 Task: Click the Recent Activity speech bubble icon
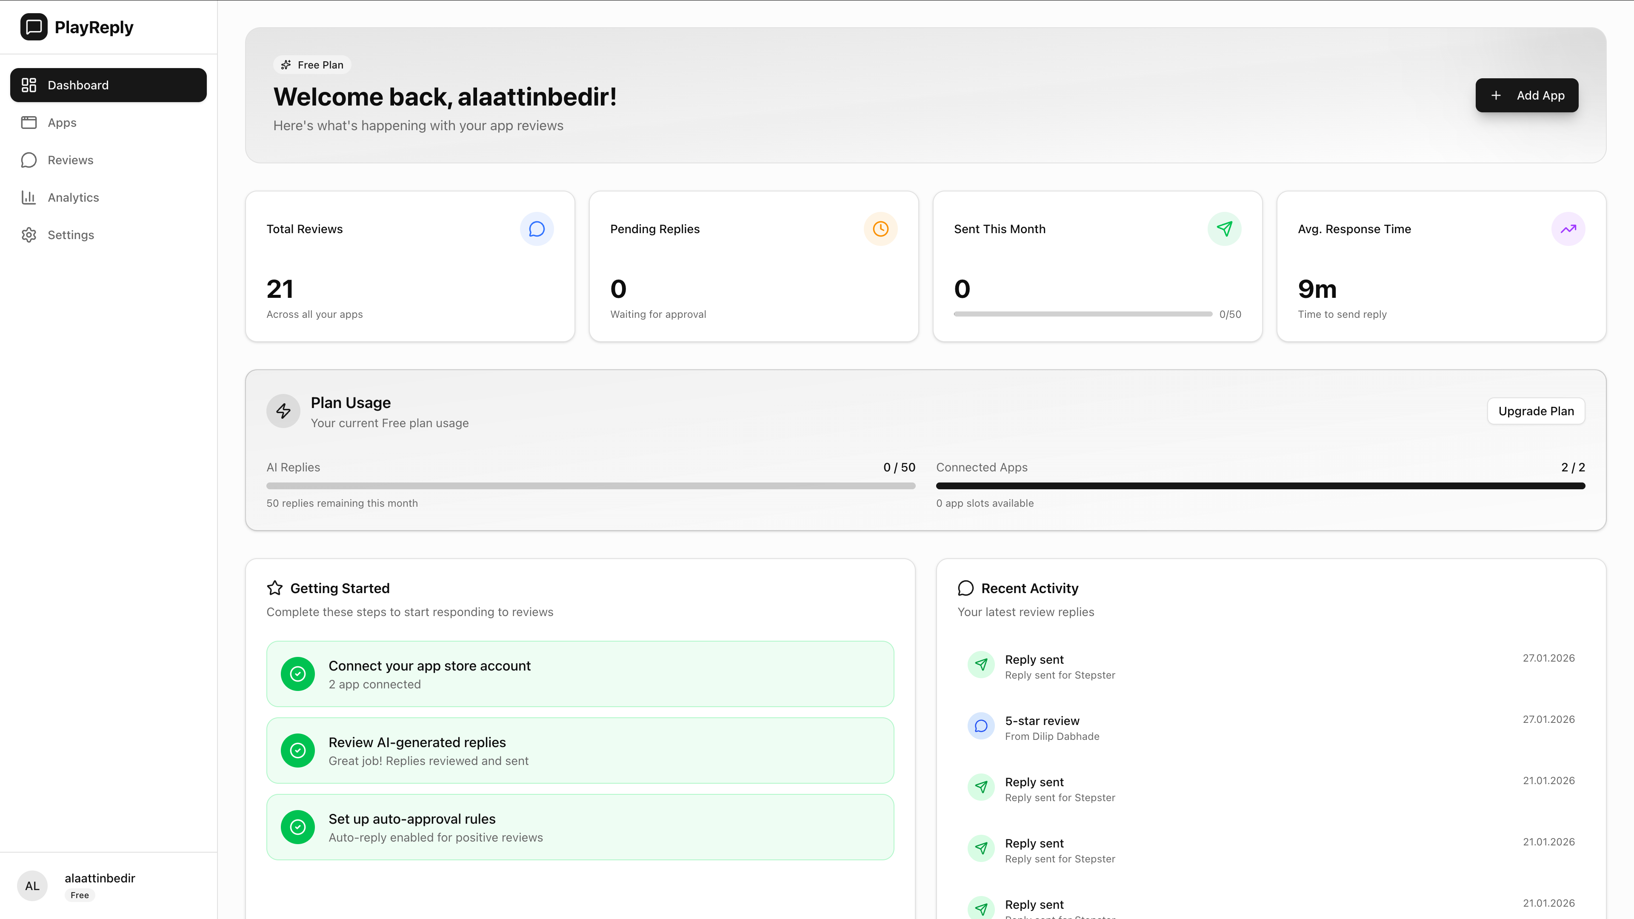point(966,588)
